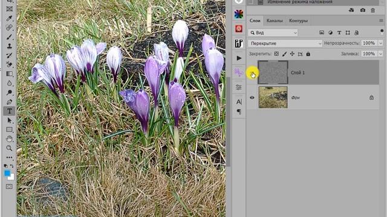This screenshot has height=217, width=387.
Task: Select the Слой 1 layer thumbnail
Action: (x=273, y=72)
